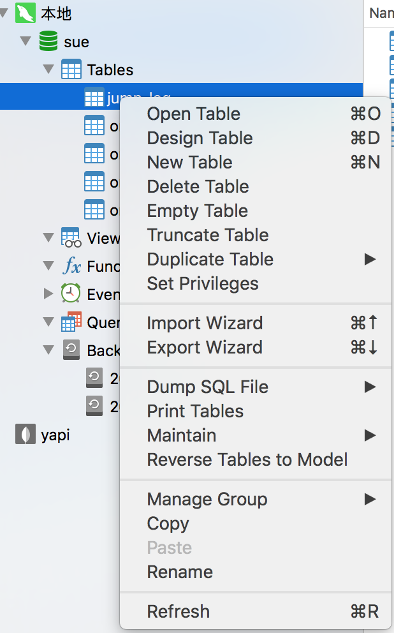Click the yapi MongoDB leaf icon
Screen dimensions: 394x633
point(25,435)
